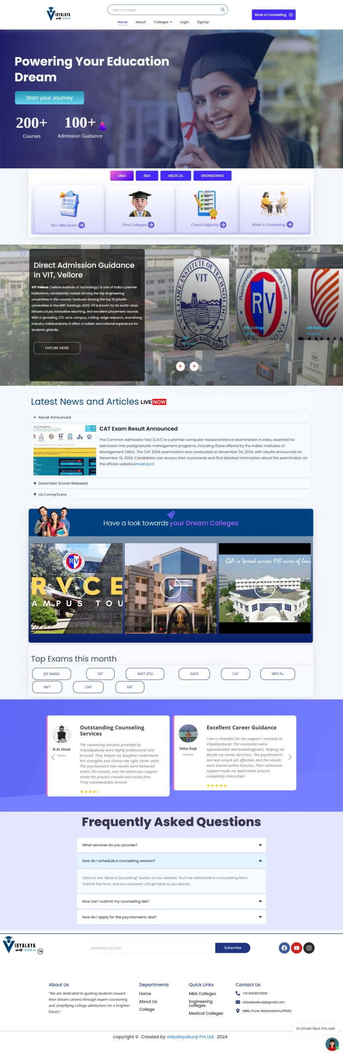343x1054 pixels.
Task: Click next arrow on testimonials slider
Action: [x=290, y=757]
